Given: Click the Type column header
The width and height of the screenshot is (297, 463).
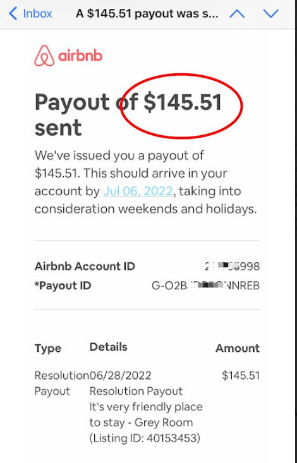Looking at the screenshot, I should point(48,349).
